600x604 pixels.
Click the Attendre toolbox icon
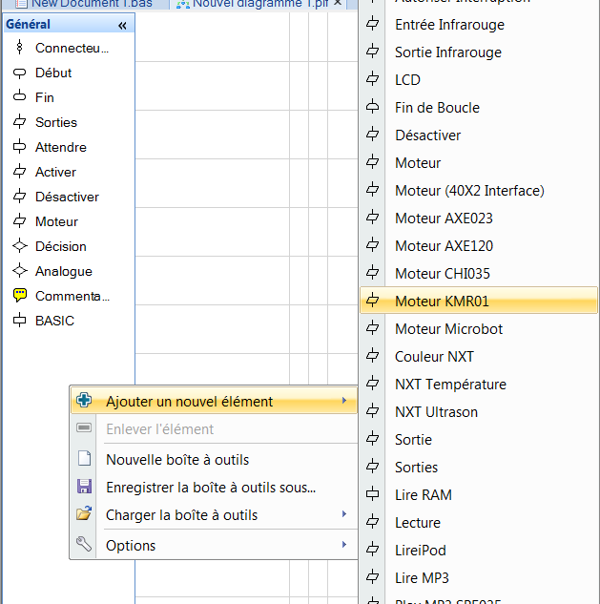[x=19, y=147]
